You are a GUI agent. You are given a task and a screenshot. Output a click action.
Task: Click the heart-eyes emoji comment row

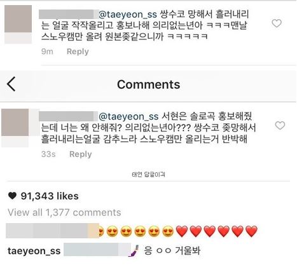point(132,231)
